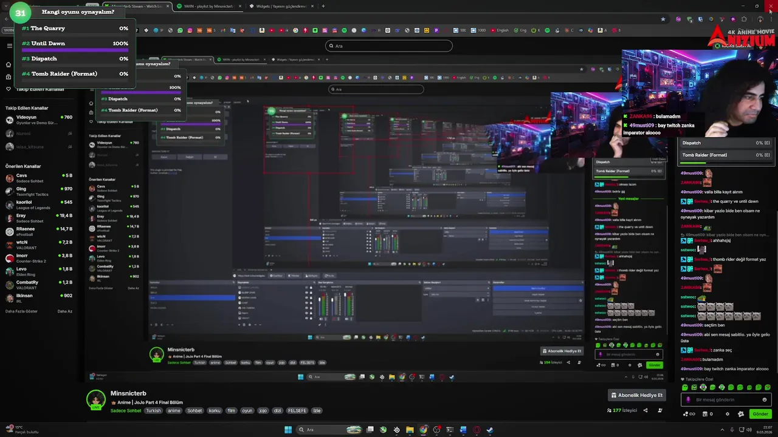Open the clock showing 21:07

(x=763, y=430)
